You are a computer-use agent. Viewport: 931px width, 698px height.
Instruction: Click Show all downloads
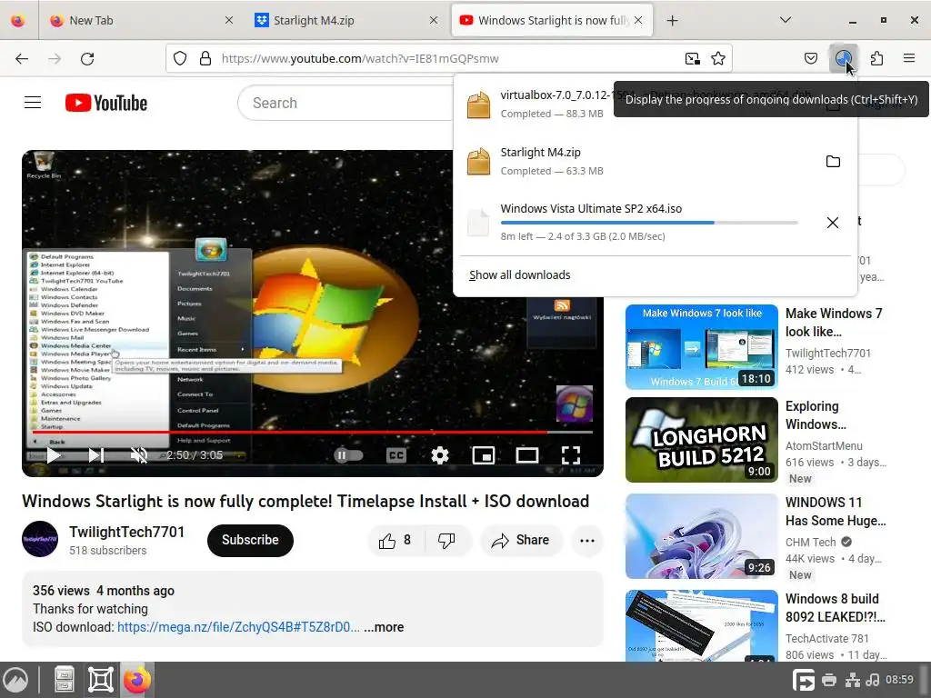point(519,274)
